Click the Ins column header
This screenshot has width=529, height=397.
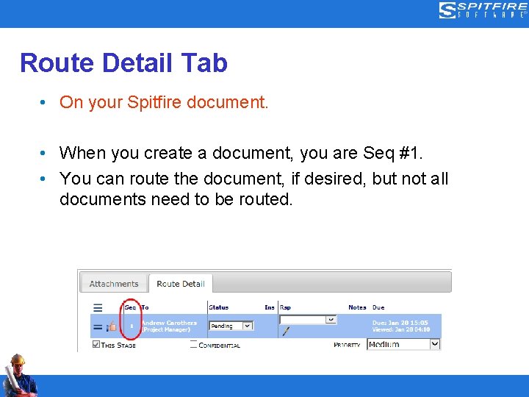[x=270, y=307]
